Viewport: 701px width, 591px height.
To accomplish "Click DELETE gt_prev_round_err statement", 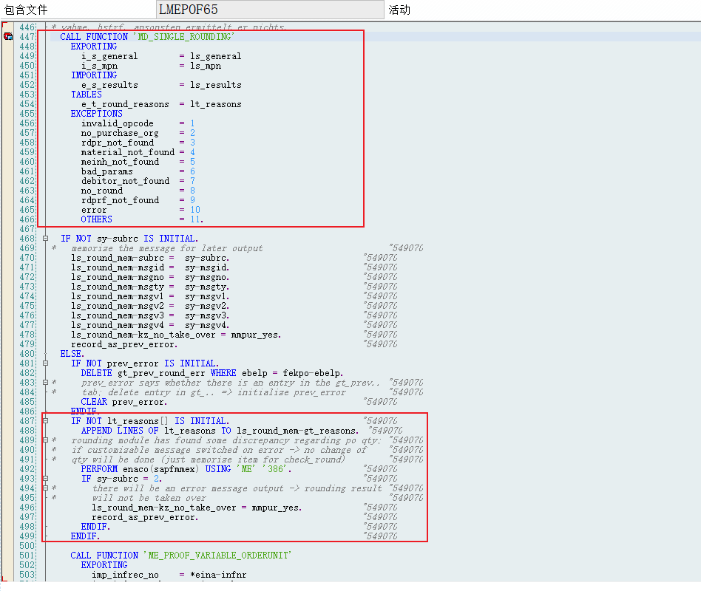I will pos(143,373).
